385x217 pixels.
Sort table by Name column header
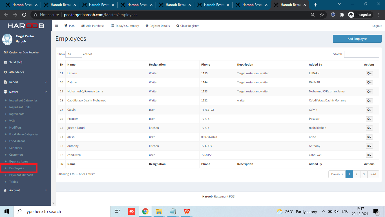(106, 64)
